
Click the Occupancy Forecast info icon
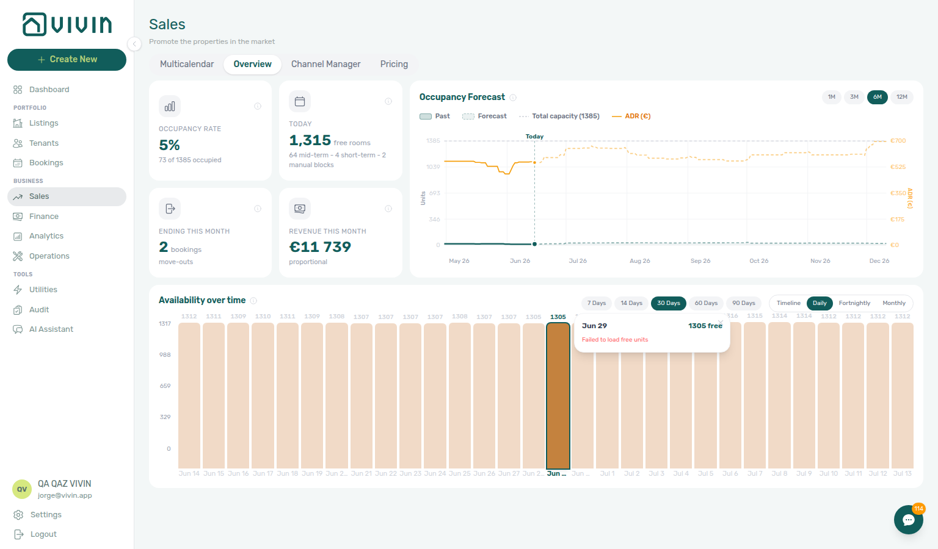click(x=513, y=98)
